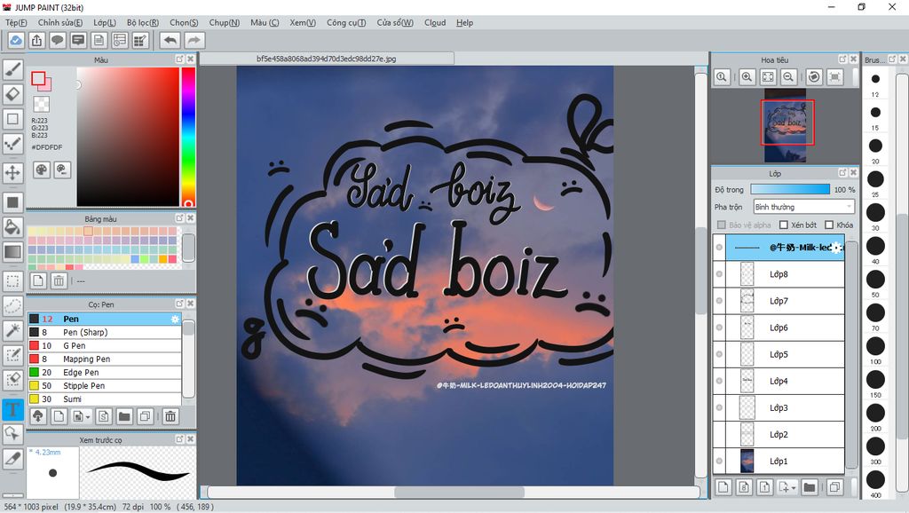Click the foreground color swatch

pyautogui.click(x=38, y=79)
